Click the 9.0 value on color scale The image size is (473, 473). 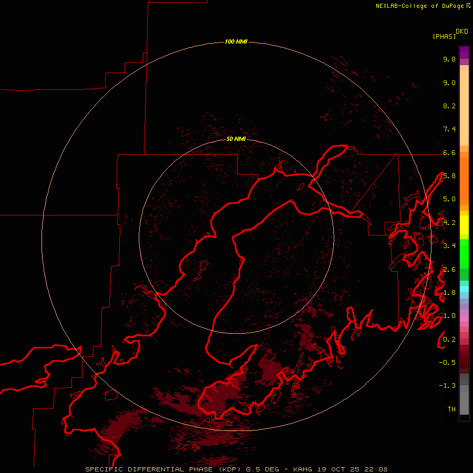449,83
